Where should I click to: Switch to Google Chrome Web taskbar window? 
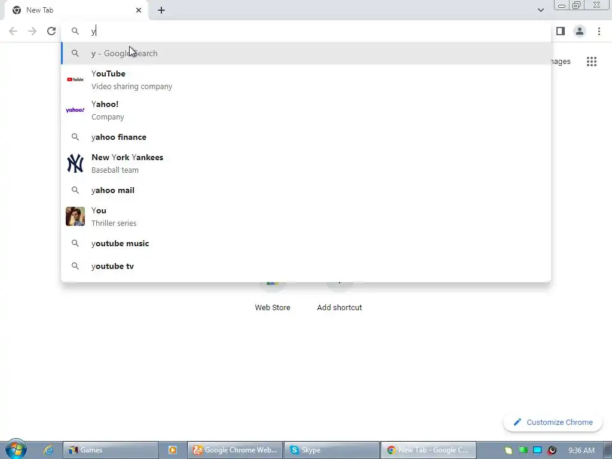(x=235, y=450)
